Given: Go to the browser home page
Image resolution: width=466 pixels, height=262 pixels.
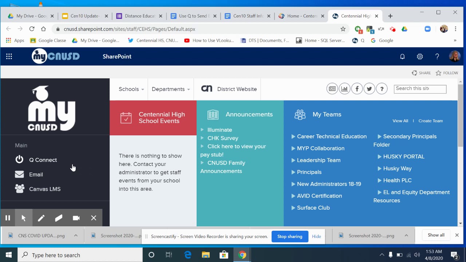Looking at the screenshot, I should coord(43,29).
